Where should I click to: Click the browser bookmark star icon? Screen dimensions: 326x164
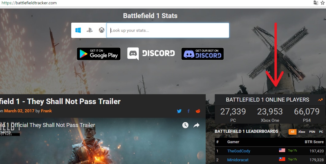[x=322, y=3]
